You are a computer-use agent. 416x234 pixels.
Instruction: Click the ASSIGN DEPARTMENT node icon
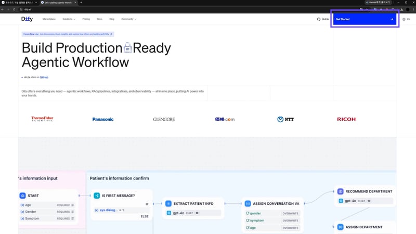(341, 227)
